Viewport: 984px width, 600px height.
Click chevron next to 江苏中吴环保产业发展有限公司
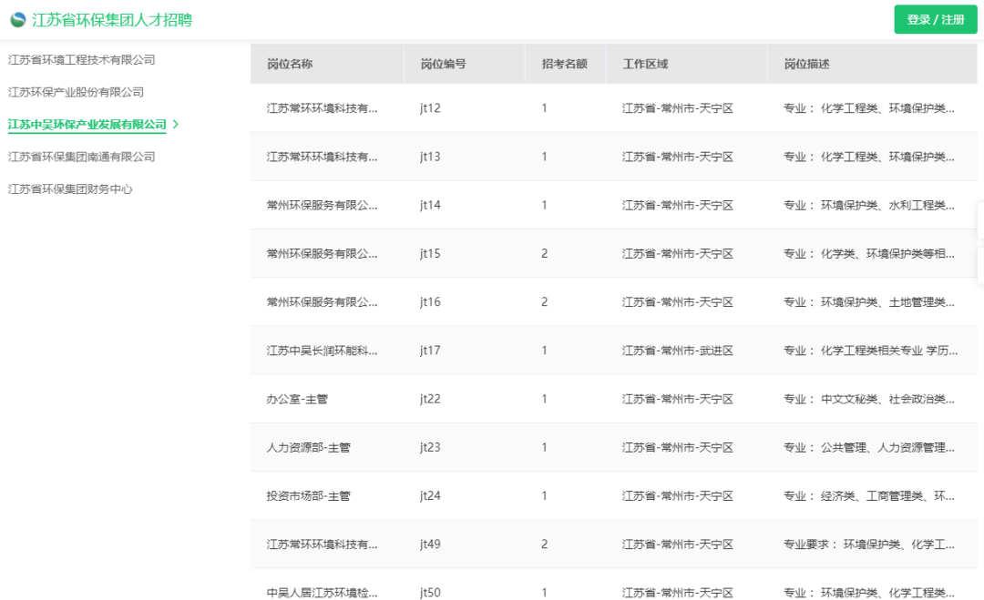coord(176,124)
